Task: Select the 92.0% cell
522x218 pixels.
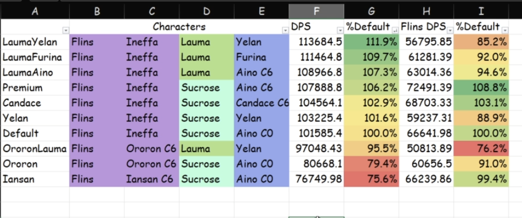Action: (481, 57)
